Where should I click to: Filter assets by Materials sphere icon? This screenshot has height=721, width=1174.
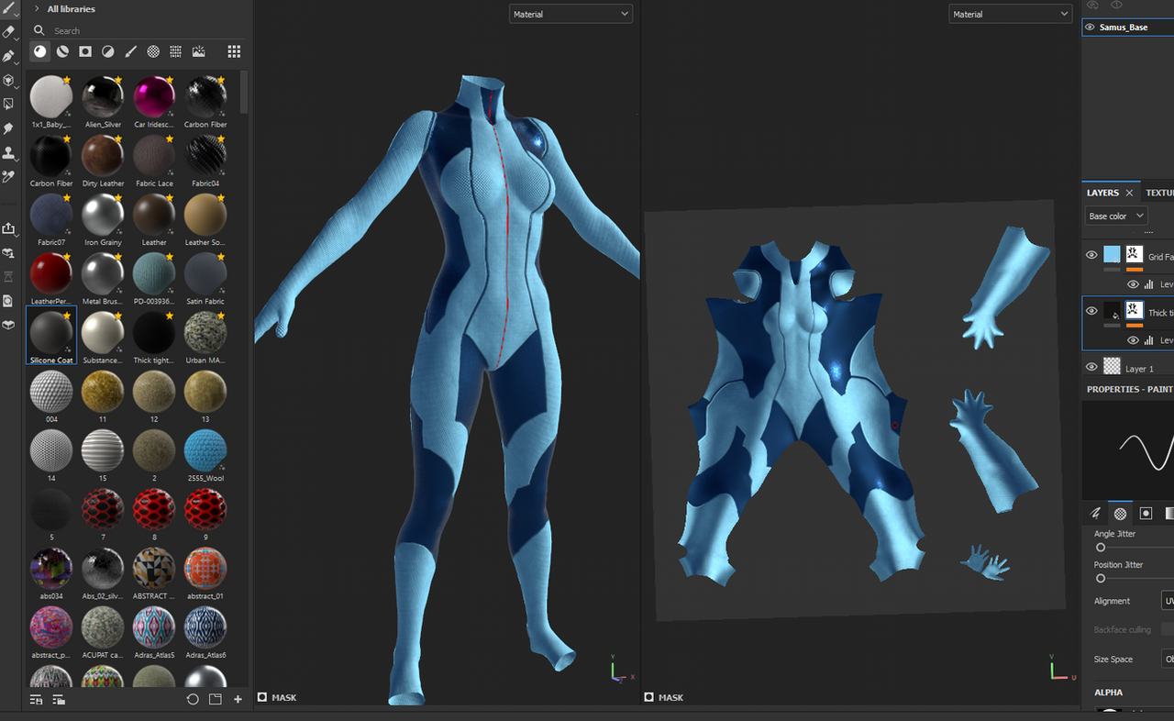click(39, 52)
